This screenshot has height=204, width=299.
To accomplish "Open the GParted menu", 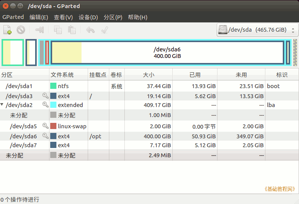I will pyautogui.click(x=13, y=17).
